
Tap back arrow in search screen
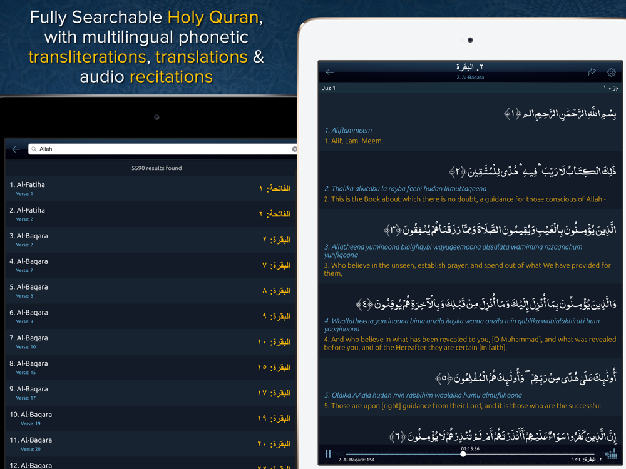[x=16, y=149]
